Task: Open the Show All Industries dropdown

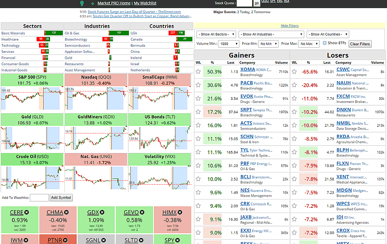Action: (271, 34)
